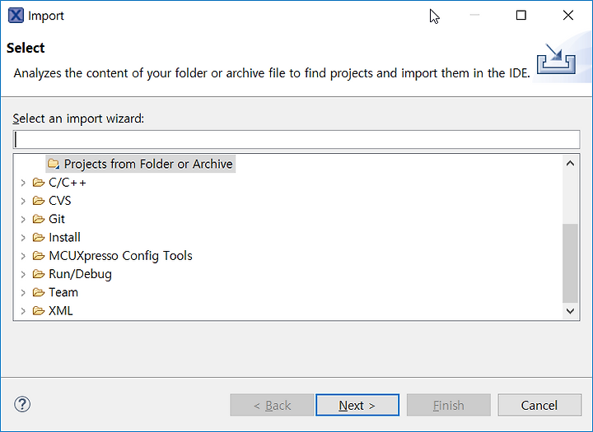This screenshot has width=593, height=432.
Task: Expand the Install category arrow
Action: (x=23, y=238)
